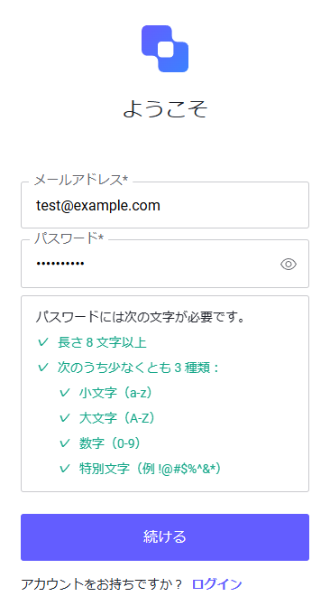Click the checkmark beside 長さ 8 文字以上

coord(42,342)
